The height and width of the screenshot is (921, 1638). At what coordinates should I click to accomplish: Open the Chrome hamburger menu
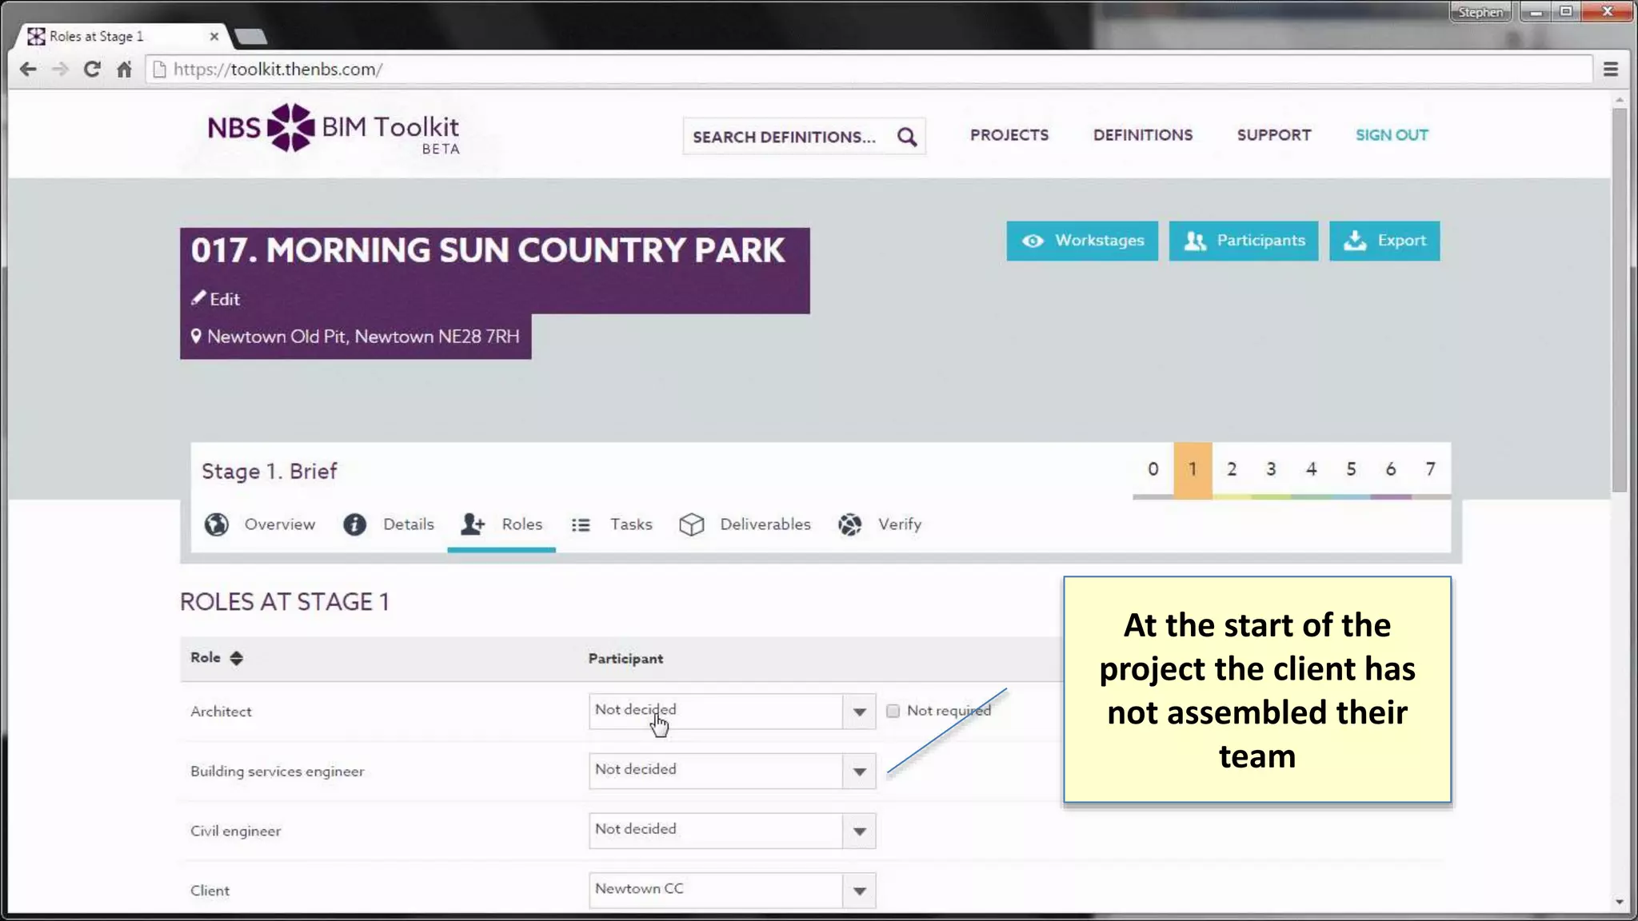[x=1610, y=70]
